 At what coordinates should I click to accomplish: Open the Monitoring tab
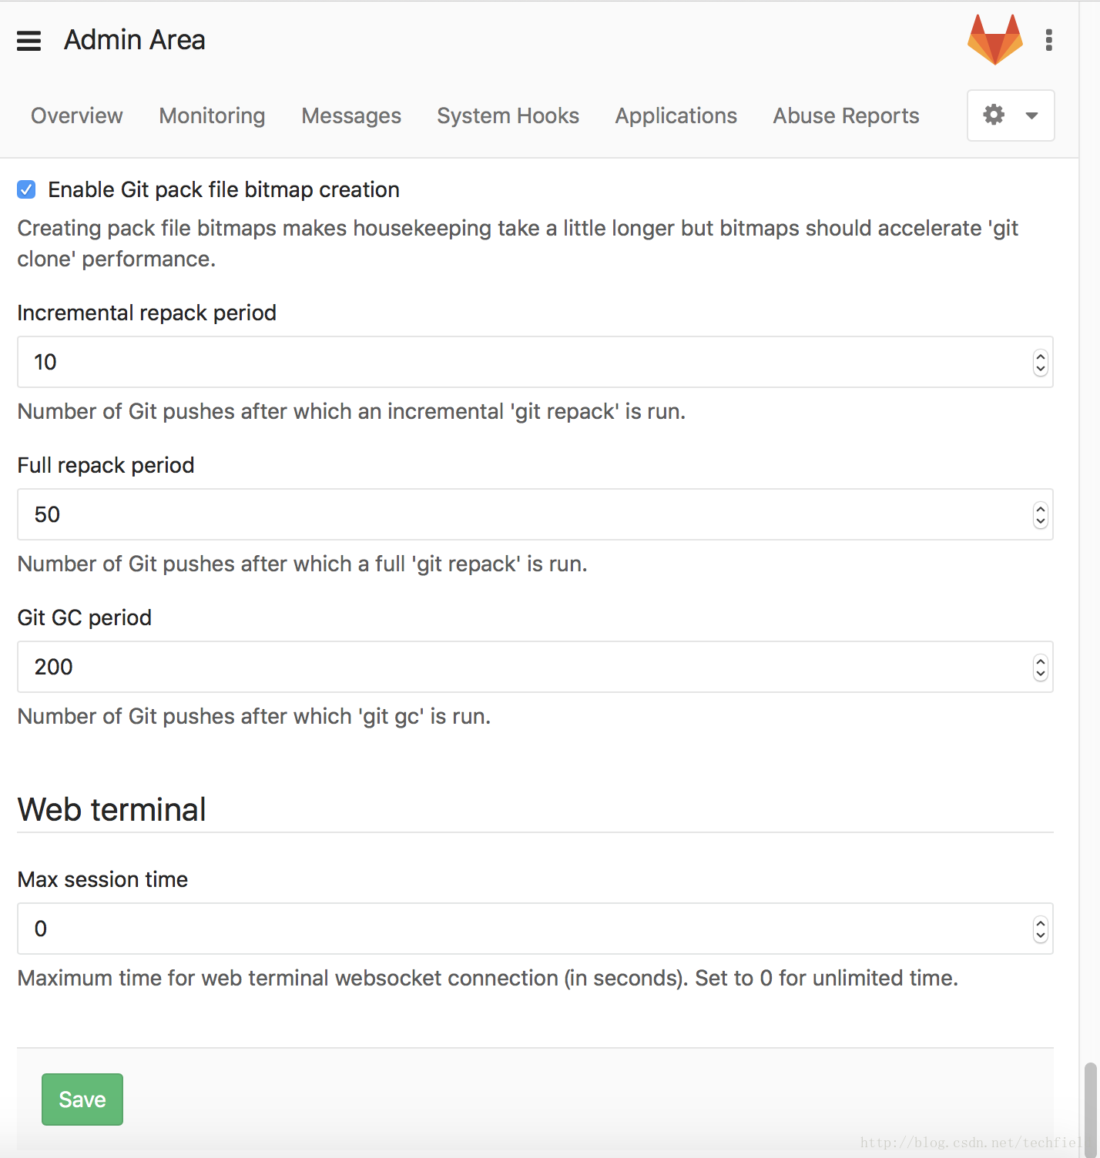click(x=212, y=115)
